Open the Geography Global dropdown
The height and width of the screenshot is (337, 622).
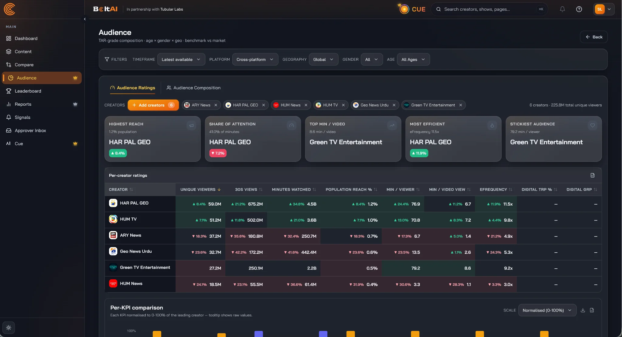tap(323, 60)
